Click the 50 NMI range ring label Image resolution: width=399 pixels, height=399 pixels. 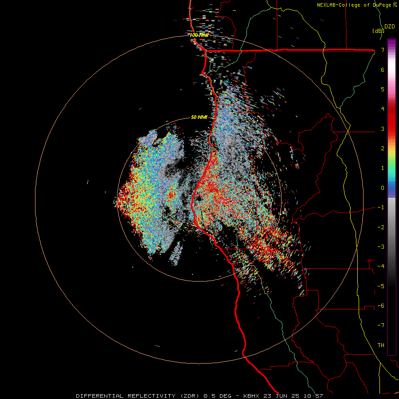click(199, 117)
